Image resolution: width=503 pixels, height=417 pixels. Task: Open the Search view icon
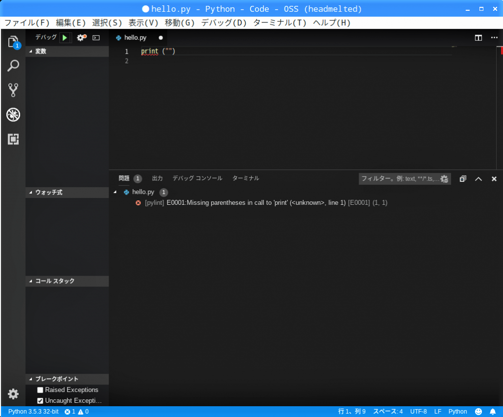tap(13, 66)
